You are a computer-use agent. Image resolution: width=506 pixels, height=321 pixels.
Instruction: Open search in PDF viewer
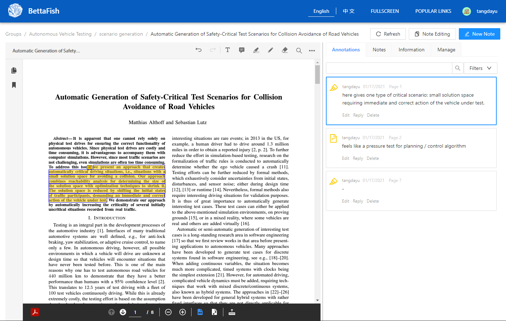(299, 51)
